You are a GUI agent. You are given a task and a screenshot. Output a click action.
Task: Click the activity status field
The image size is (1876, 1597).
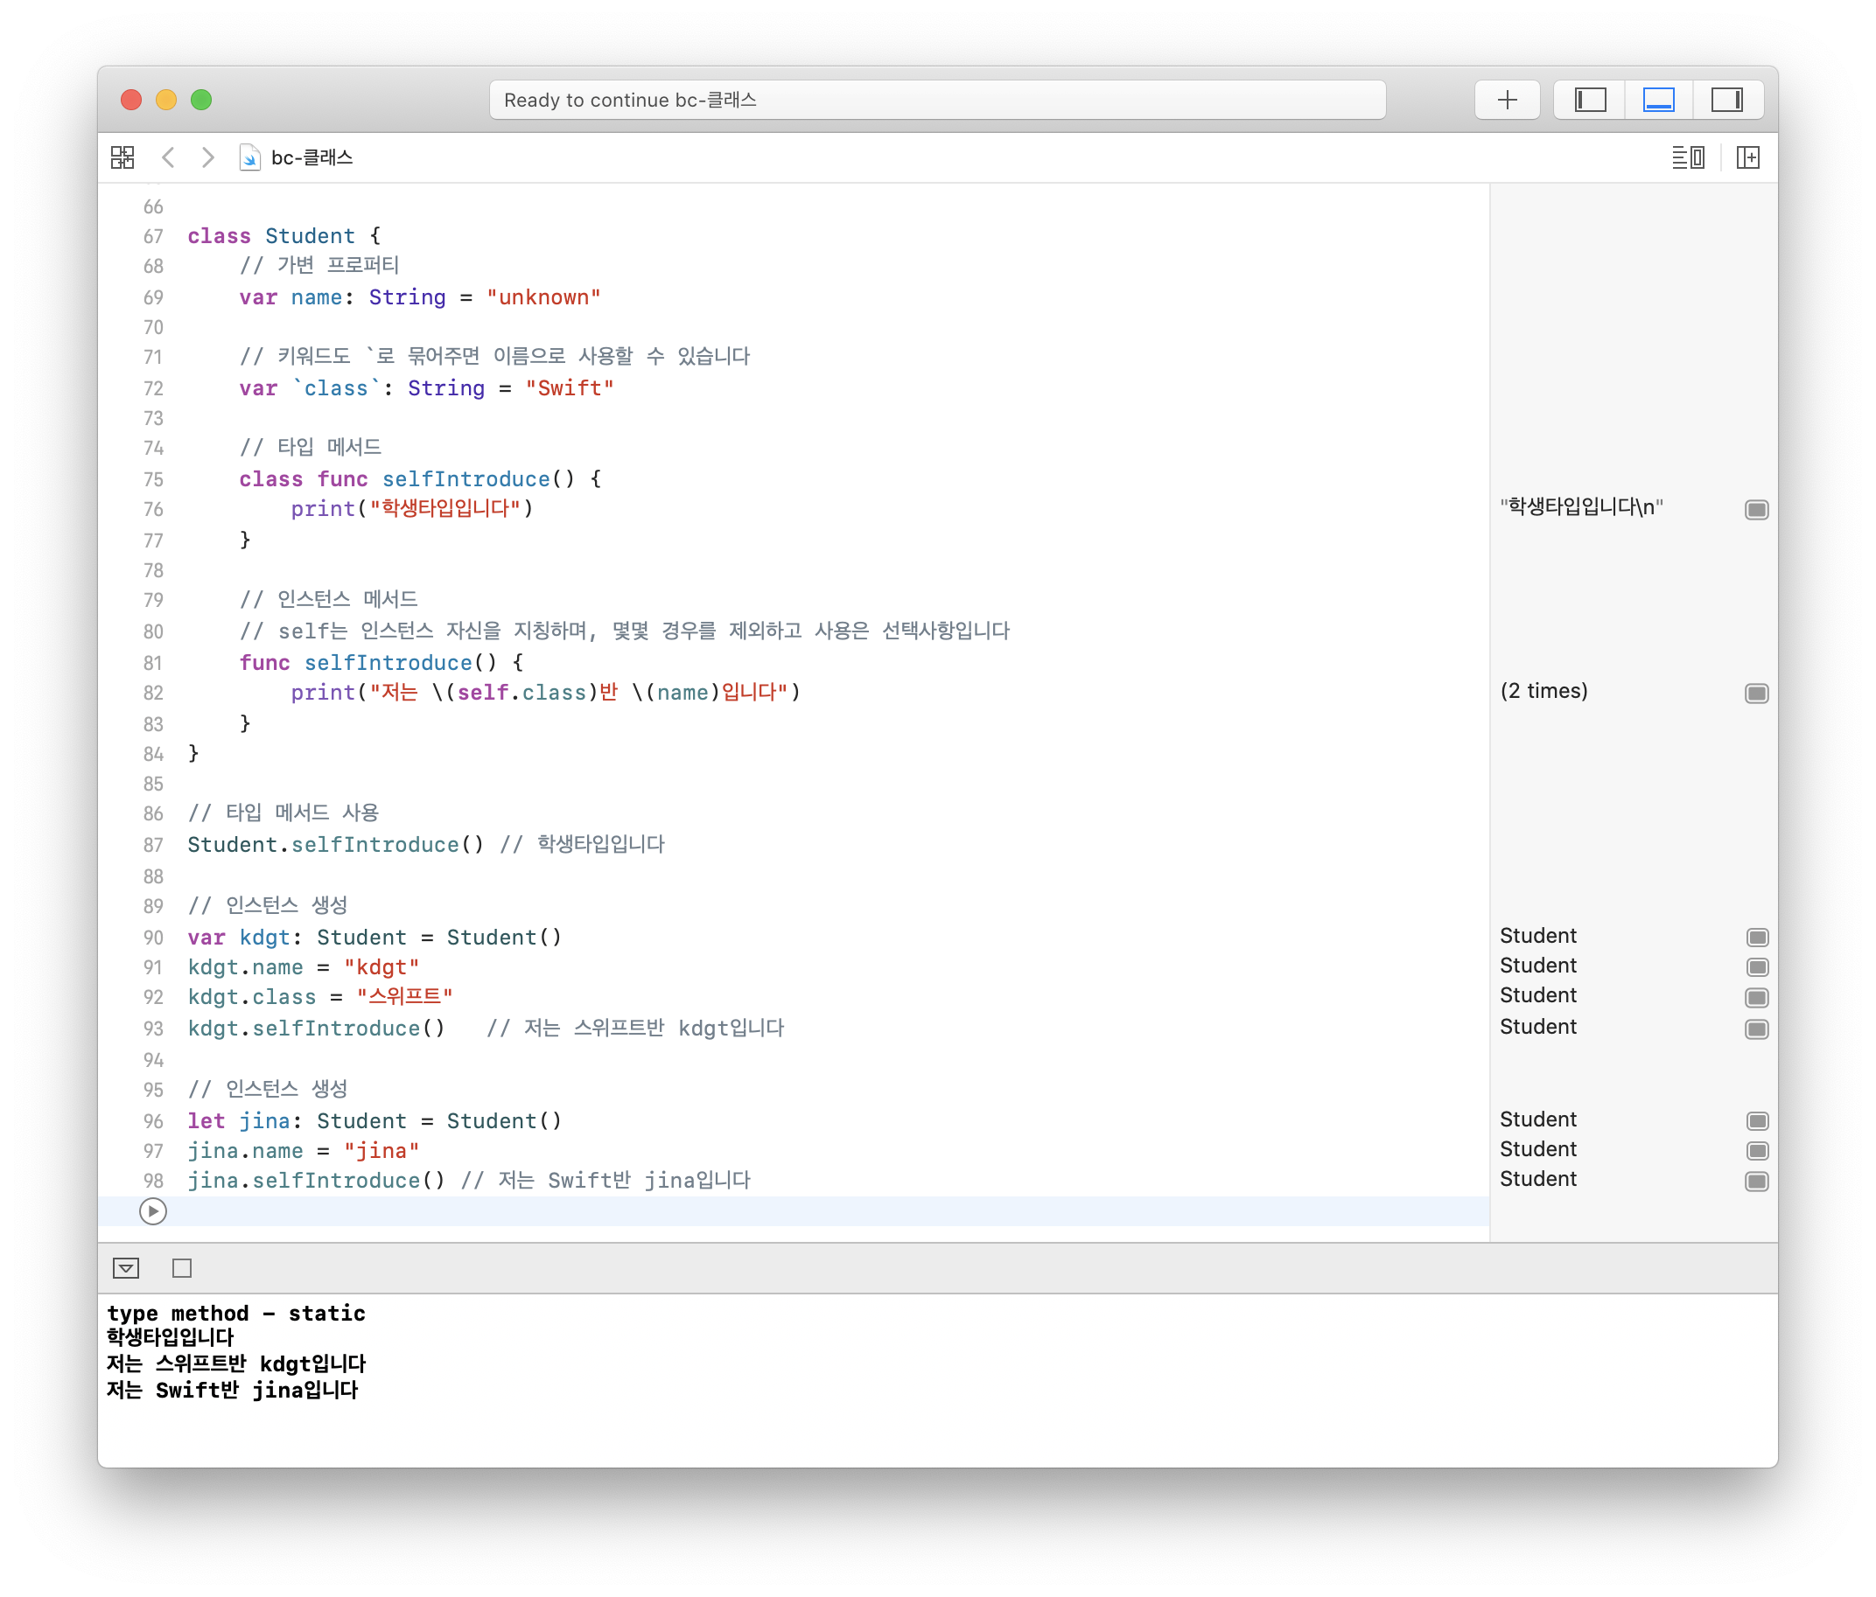(936, 100)
